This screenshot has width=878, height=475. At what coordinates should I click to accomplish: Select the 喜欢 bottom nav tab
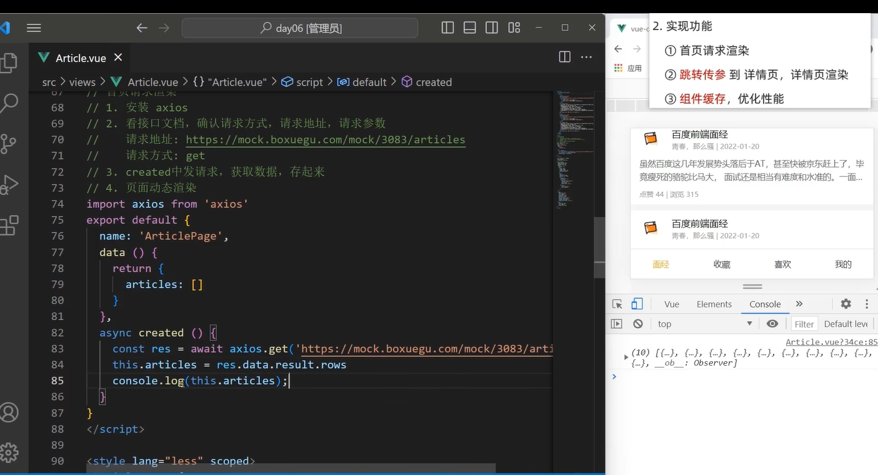(x=782, y=264)
